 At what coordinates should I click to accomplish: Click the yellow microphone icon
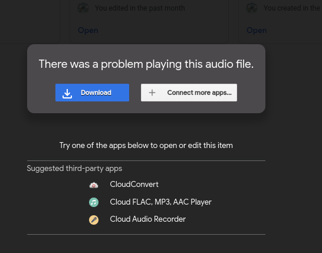pos(94,220)
